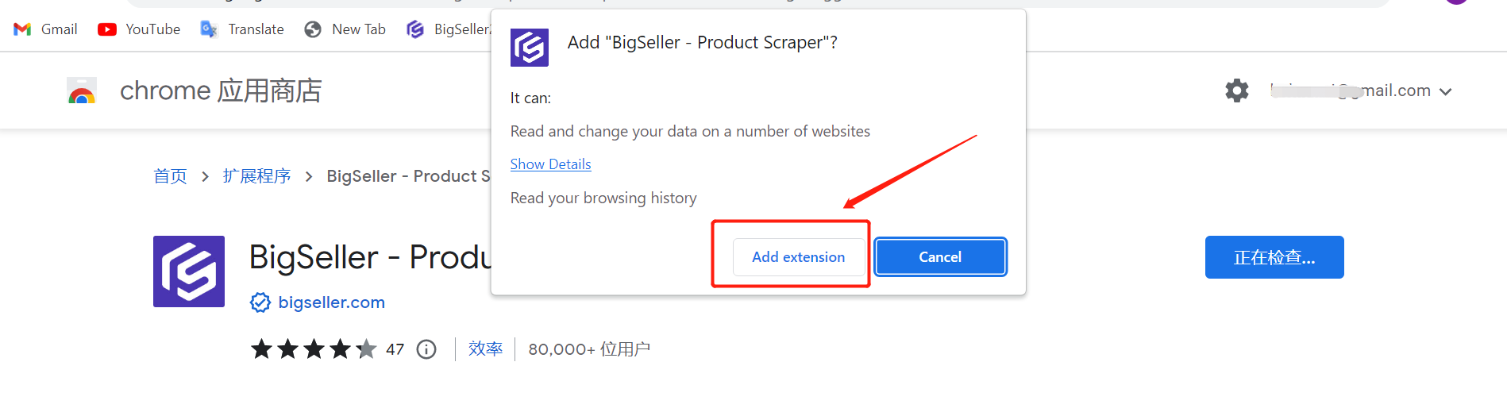Open the YouTube bookmark icon
The image size is (1507, 412).
pos(107,29)
